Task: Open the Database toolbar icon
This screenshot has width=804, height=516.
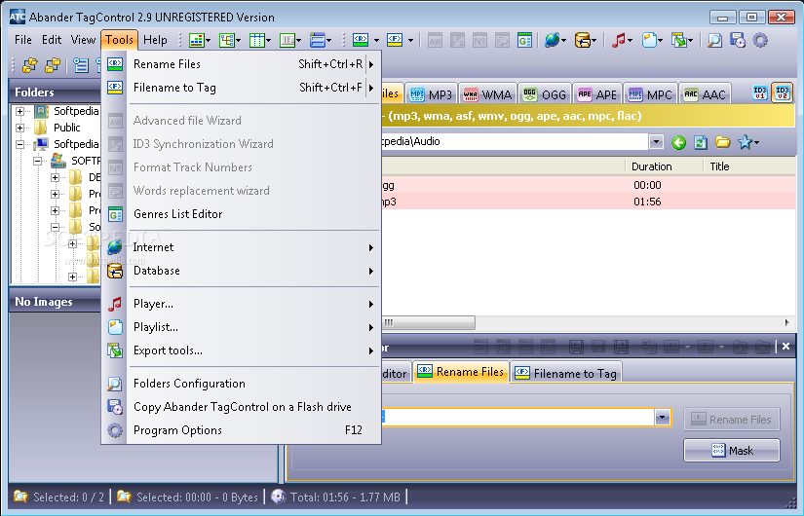Action: (582, 40)
